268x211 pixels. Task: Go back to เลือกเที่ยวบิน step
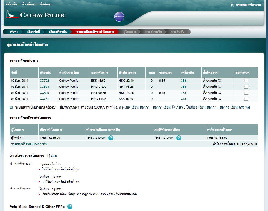click(x=58, y=31)
